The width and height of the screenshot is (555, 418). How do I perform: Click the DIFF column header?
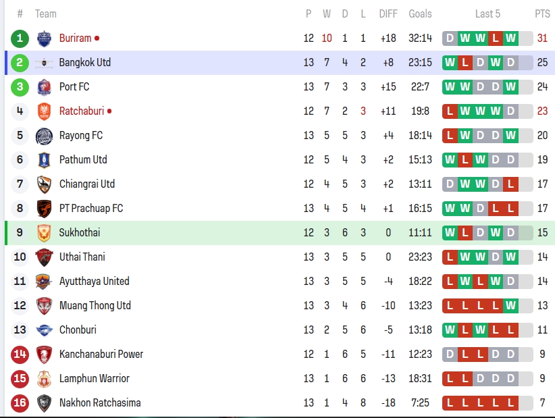388,14
